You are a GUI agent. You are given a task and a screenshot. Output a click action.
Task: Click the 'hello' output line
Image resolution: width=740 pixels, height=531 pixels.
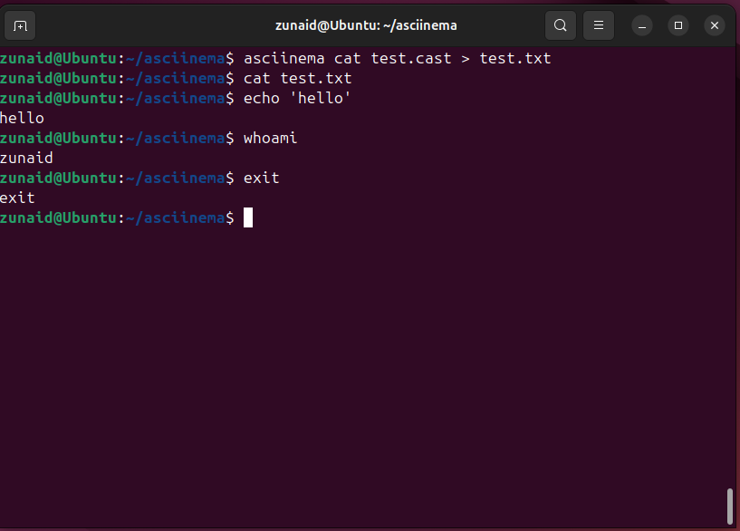(22, 118)
